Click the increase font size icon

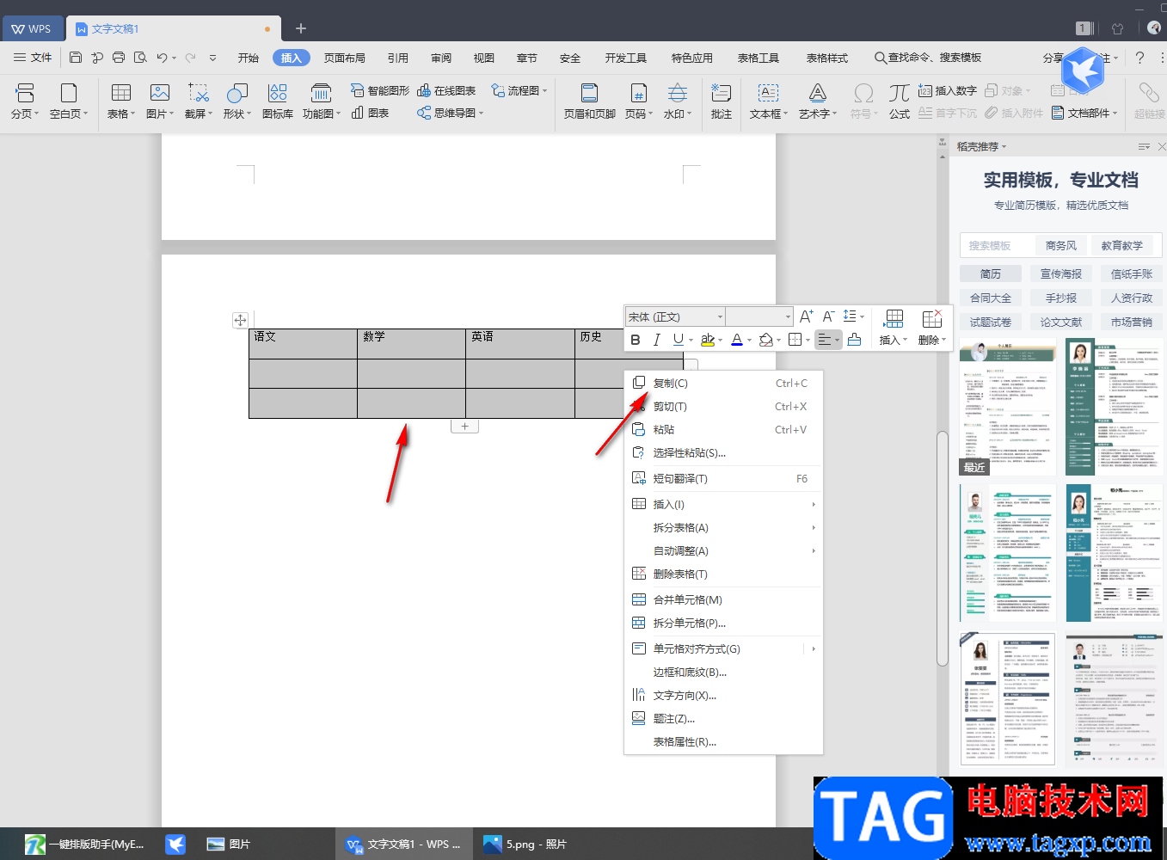[806, 316]
